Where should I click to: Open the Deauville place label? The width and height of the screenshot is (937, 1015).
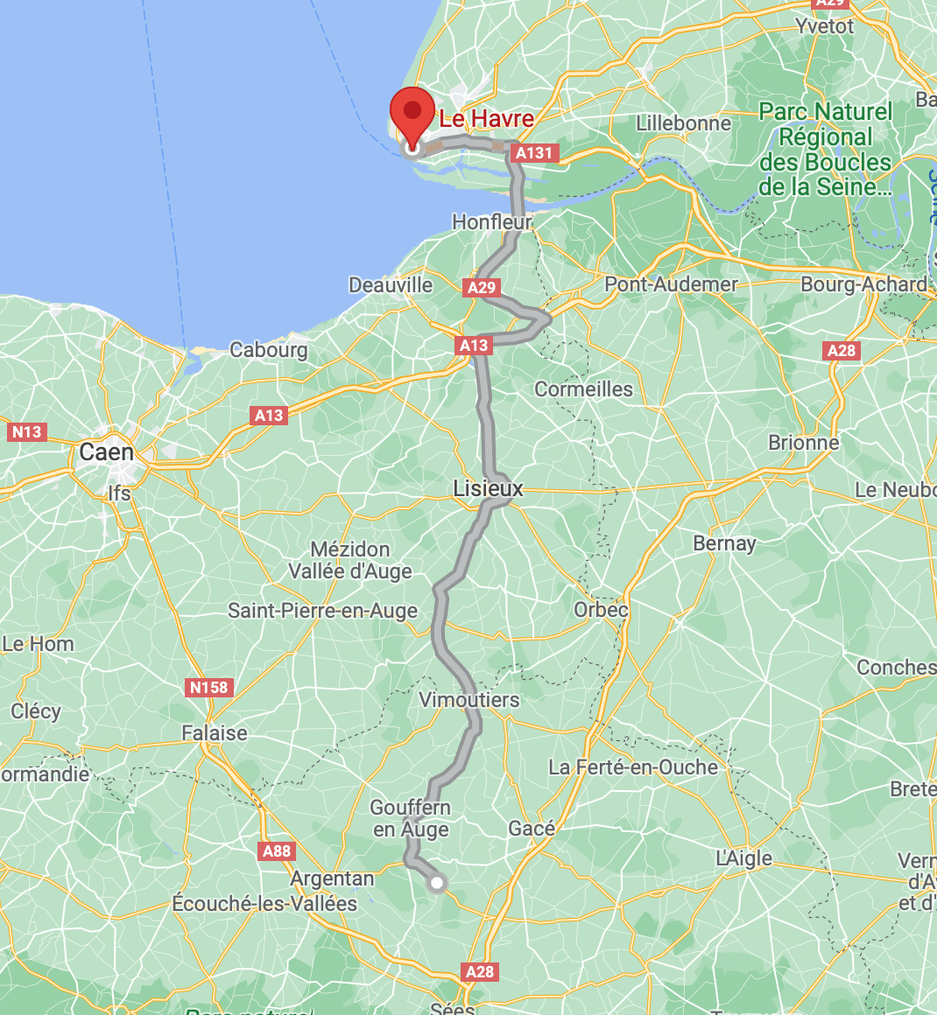390,285
